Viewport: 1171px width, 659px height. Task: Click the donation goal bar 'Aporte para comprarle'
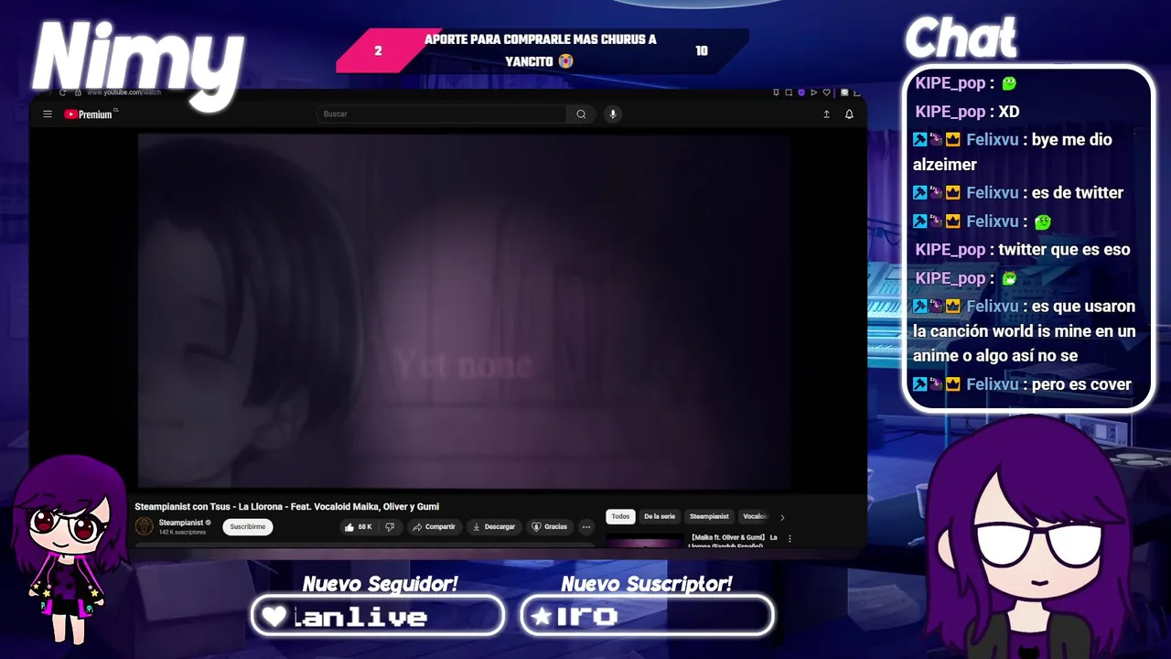(x=542, y=50)
